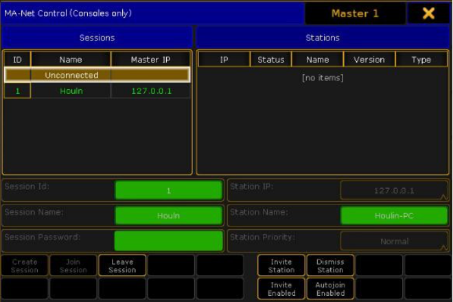The height and width of the screenshot is (302, 453).
Task: Select session name Houln in list
Action: click(x=71, y=91)
